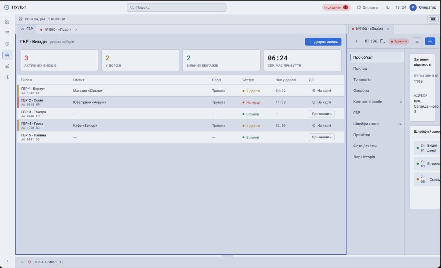The height and width of the screenshot is (268, 441).
Task: Switch to the ГБР tab
Action: 27,29
